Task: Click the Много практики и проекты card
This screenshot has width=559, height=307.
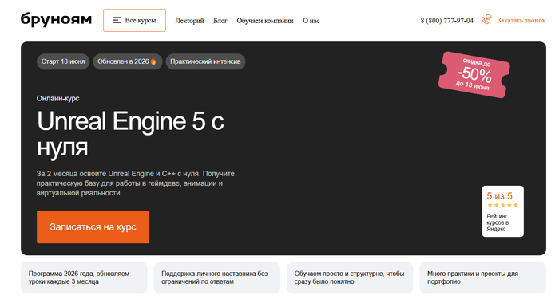Action: click(482, 277)
